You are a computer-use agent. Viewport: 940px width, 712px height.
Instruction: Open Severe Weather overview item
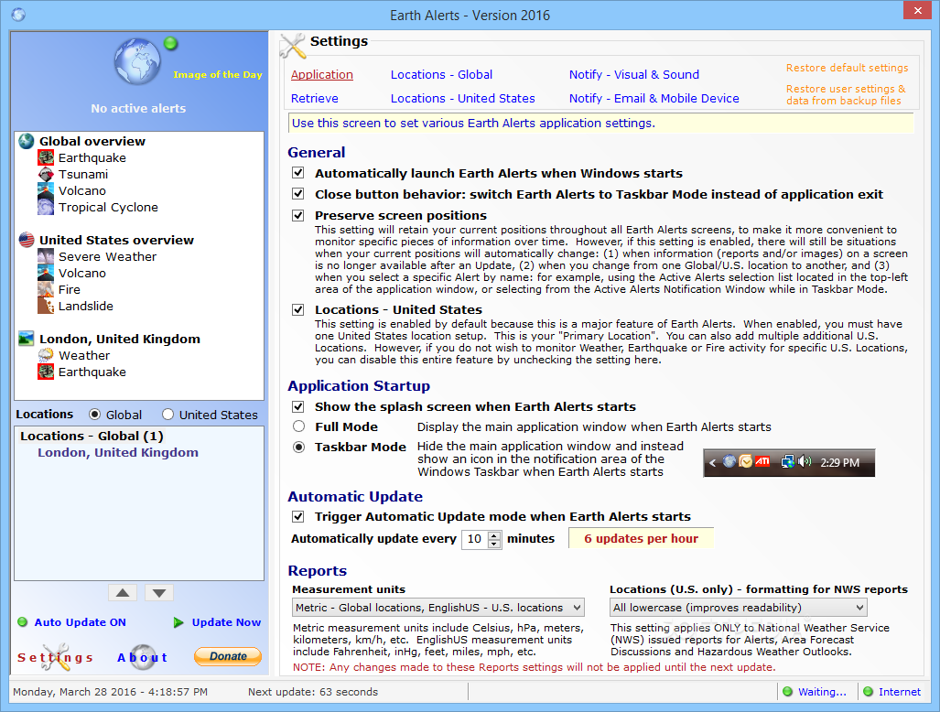[x=107, y=256]
